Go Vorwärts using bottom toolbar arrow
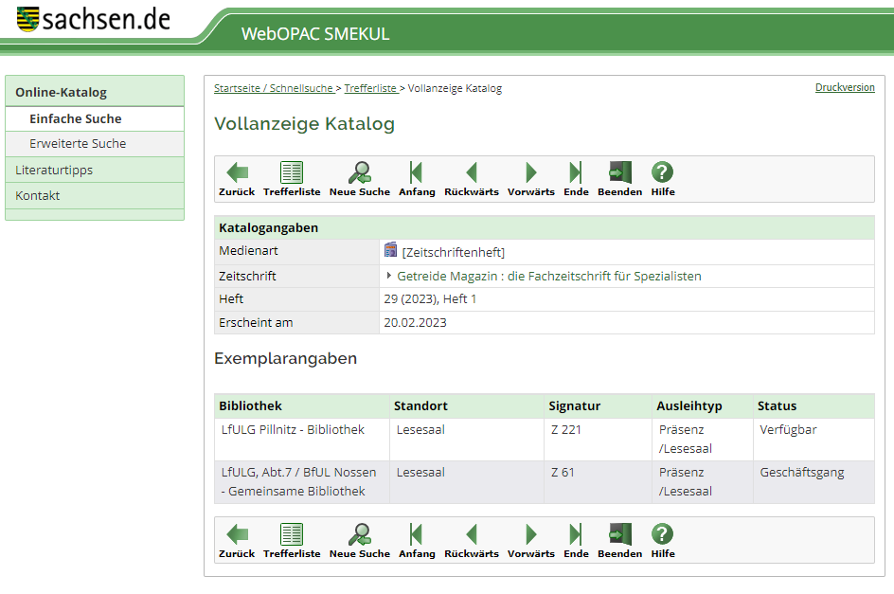This screenshot has width=894, height=594. point(530,534)
